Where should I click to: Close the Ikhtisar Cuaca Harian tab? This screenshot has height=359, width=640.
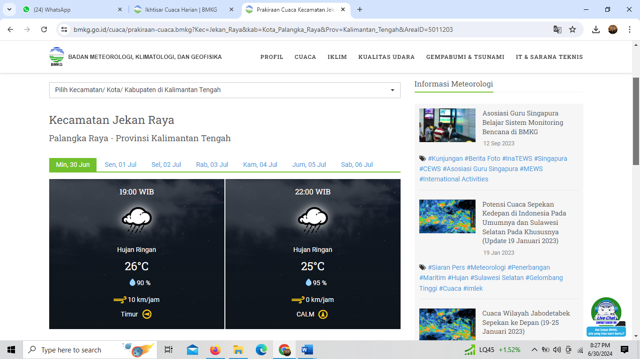[x=232, y=9]
